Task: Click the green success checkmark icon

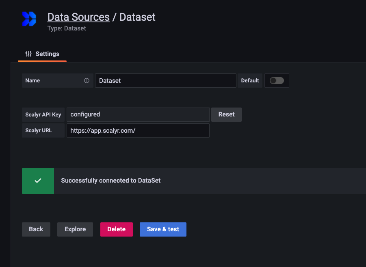Action: click(38, 181)
